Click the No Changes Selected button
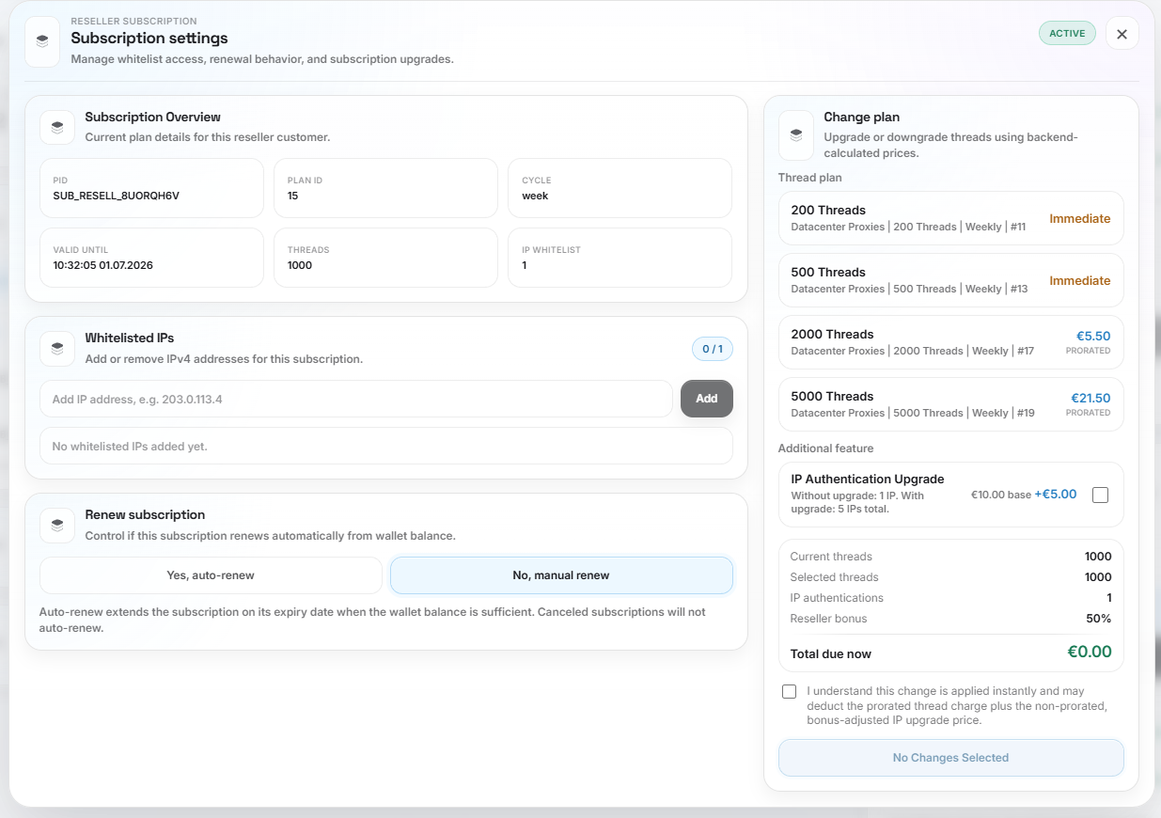Viewport: 1161px width, 818px height. coord(950,758)
